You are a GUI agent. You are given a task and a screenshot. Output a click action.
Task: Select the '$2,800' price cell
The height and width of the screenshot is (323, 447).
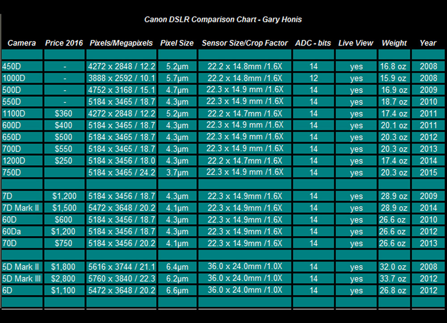[64, 279]
